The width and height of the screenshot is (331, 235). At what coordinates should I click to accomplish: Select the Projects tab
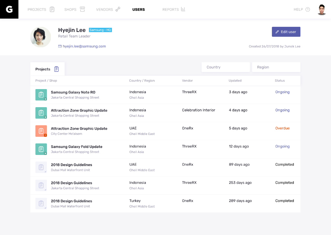(48, 69)
